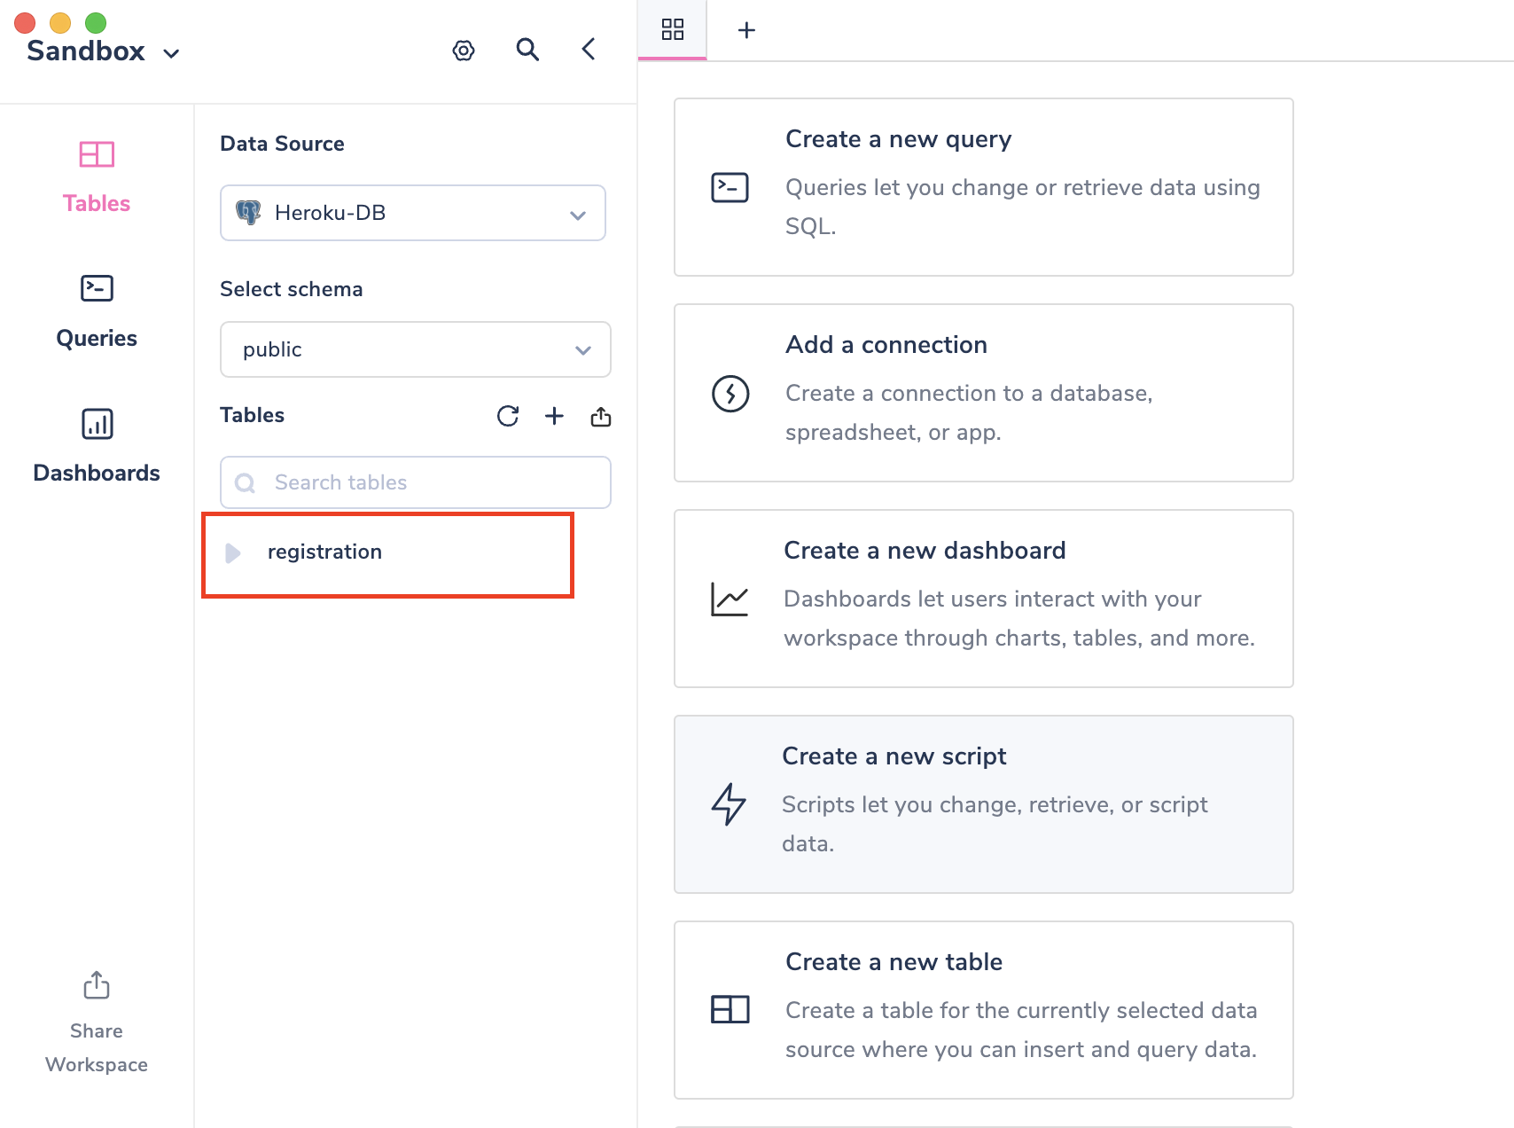Open the Queries section

97,311
